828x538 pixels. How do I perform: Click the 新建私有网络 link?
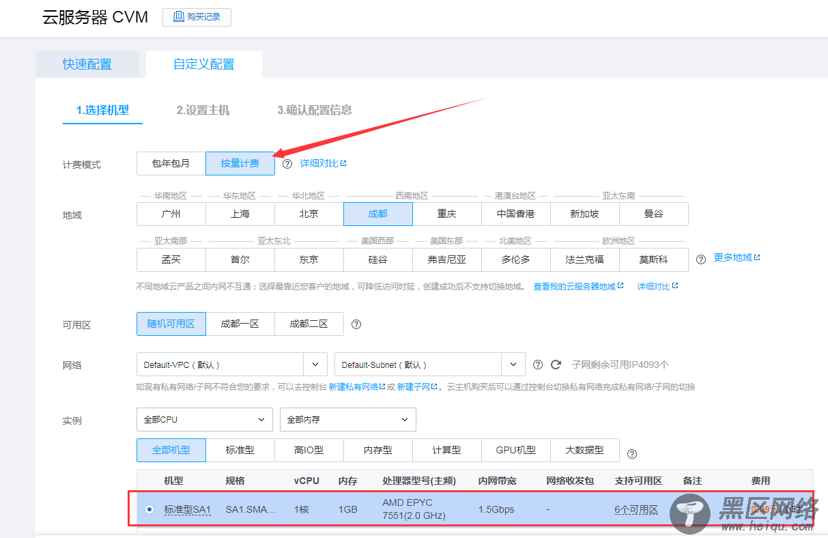(357, 387)
